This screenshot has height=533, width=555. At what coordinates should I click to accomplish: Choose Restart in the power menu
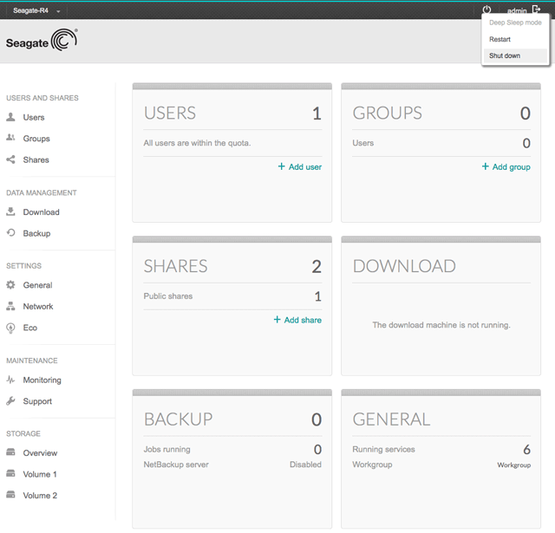point(499,40)
